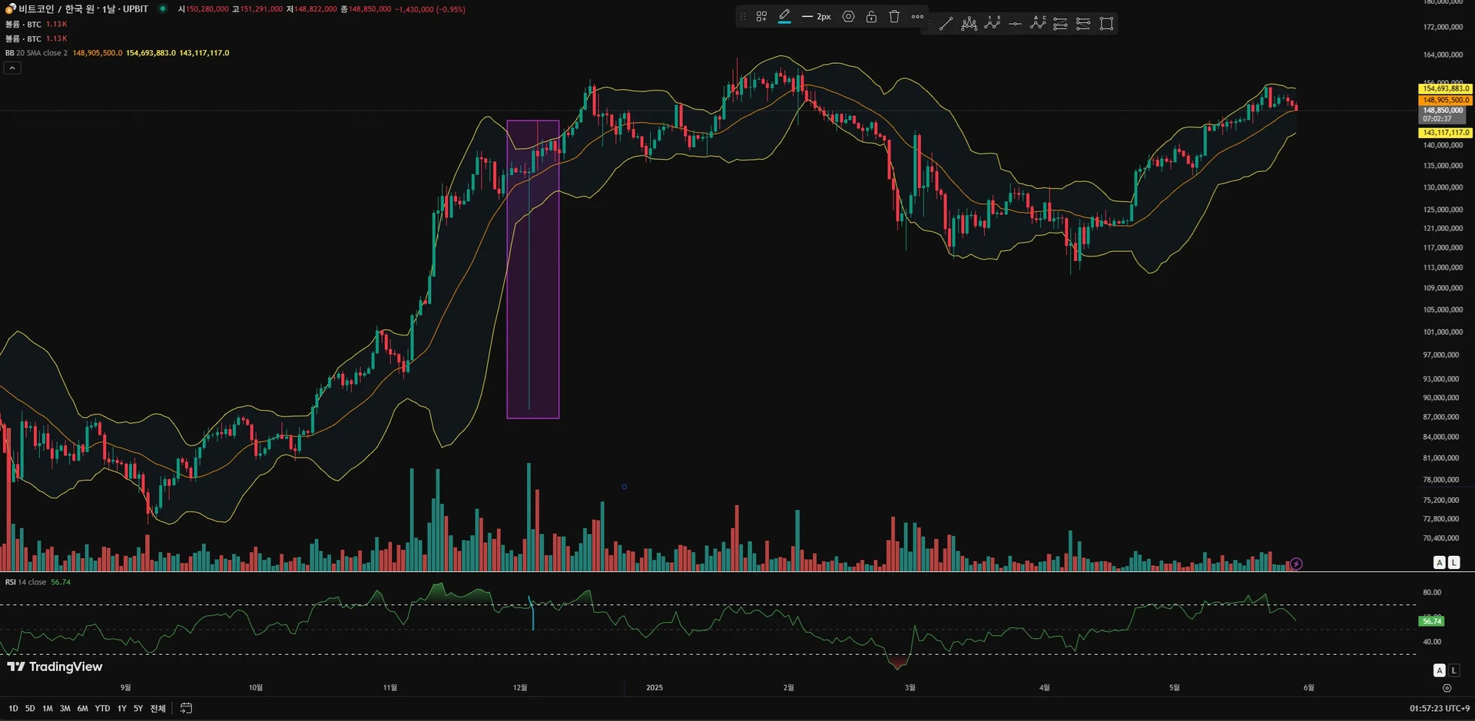Select the trend-based Fib Extension tool

[1083, 24]
